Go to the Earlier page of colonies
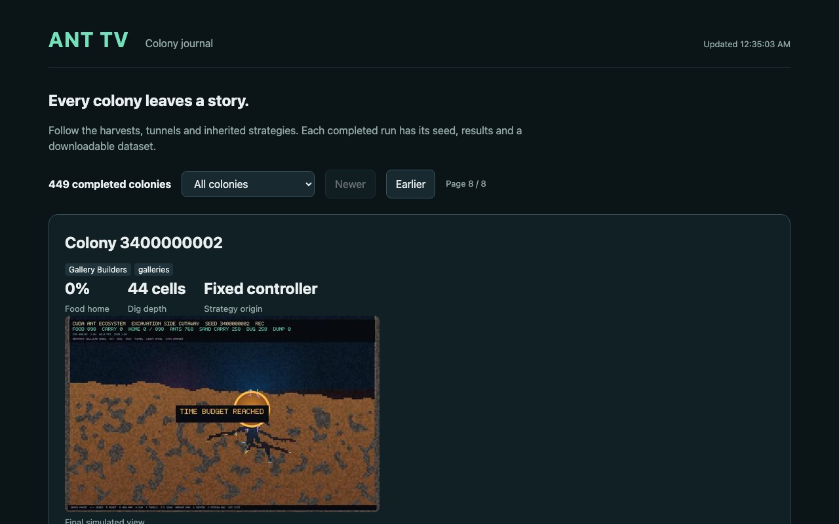 (x=410, y=184)
